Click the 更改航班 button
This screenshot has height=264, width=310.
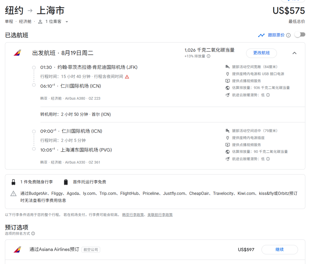261,53
